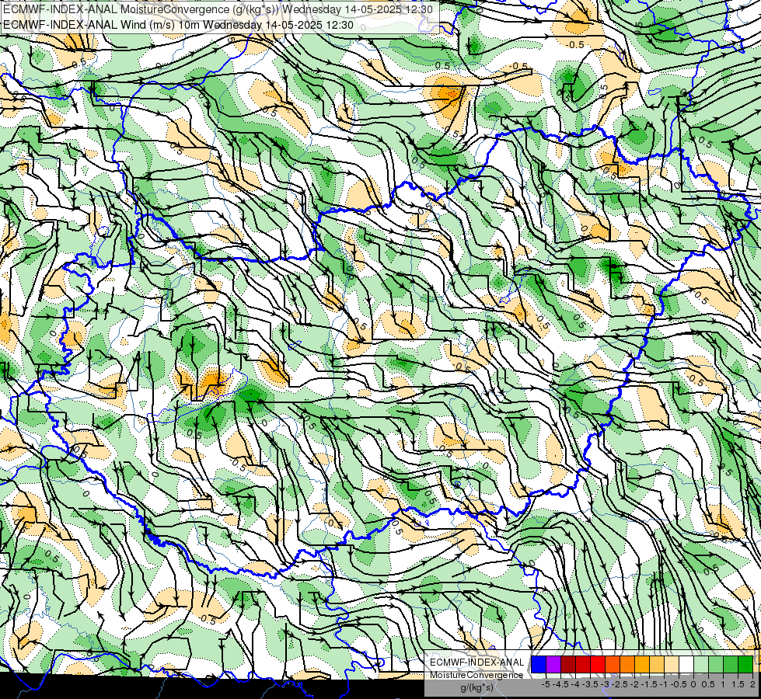Image resolution: width=761 pixels, height=699 pixels.
Task: Click the -3.5 legend scale value
Action: pos(590,684)
